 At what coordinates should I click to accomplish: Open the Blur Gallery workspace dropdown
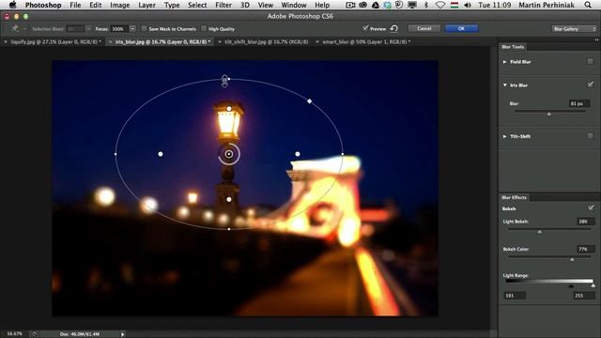[574, 29]
